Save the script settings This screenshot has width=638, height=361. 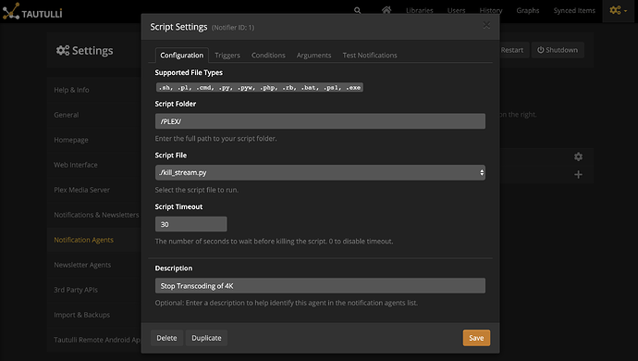(x=476, y=338)
